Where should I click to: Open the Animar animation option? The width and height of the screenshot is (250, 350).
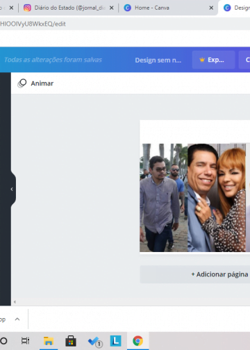click(x=36, y=83)
